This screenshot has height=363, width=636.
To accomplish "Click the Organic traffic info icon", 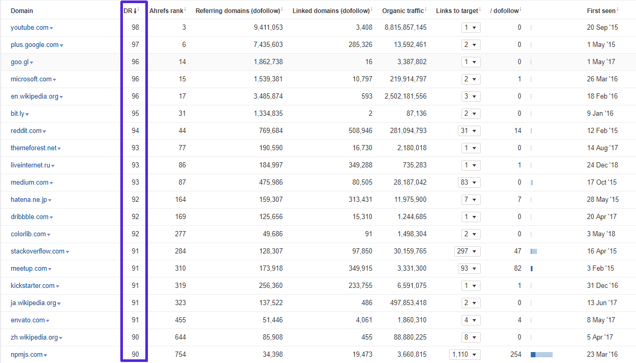I will pos(426,9).
